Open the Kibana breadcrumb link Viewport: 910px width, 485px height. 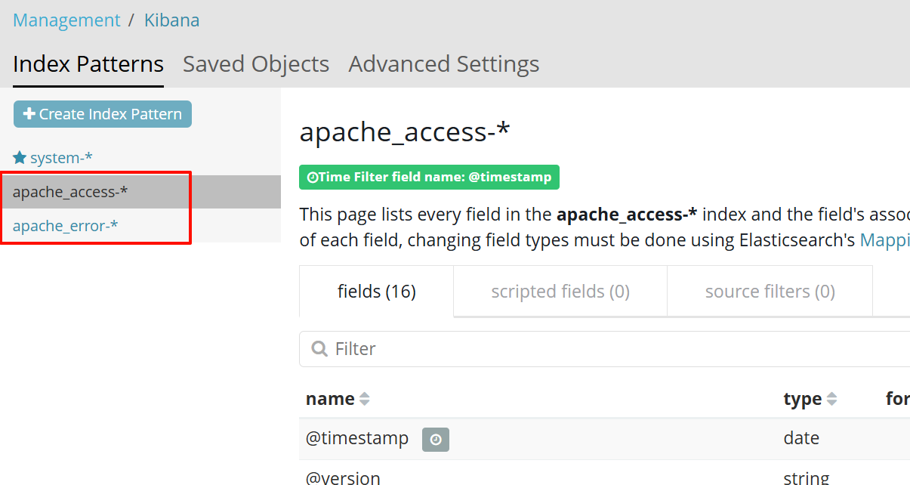click(x=172, y=20)
